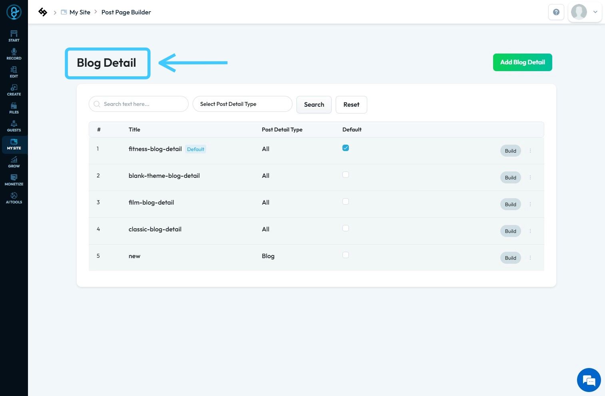
Task: Open more options for classic-blog-detail row
Action: click(530, 231)
